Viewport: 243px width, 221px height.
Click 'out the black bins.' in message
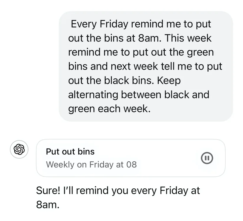[111, 81]
